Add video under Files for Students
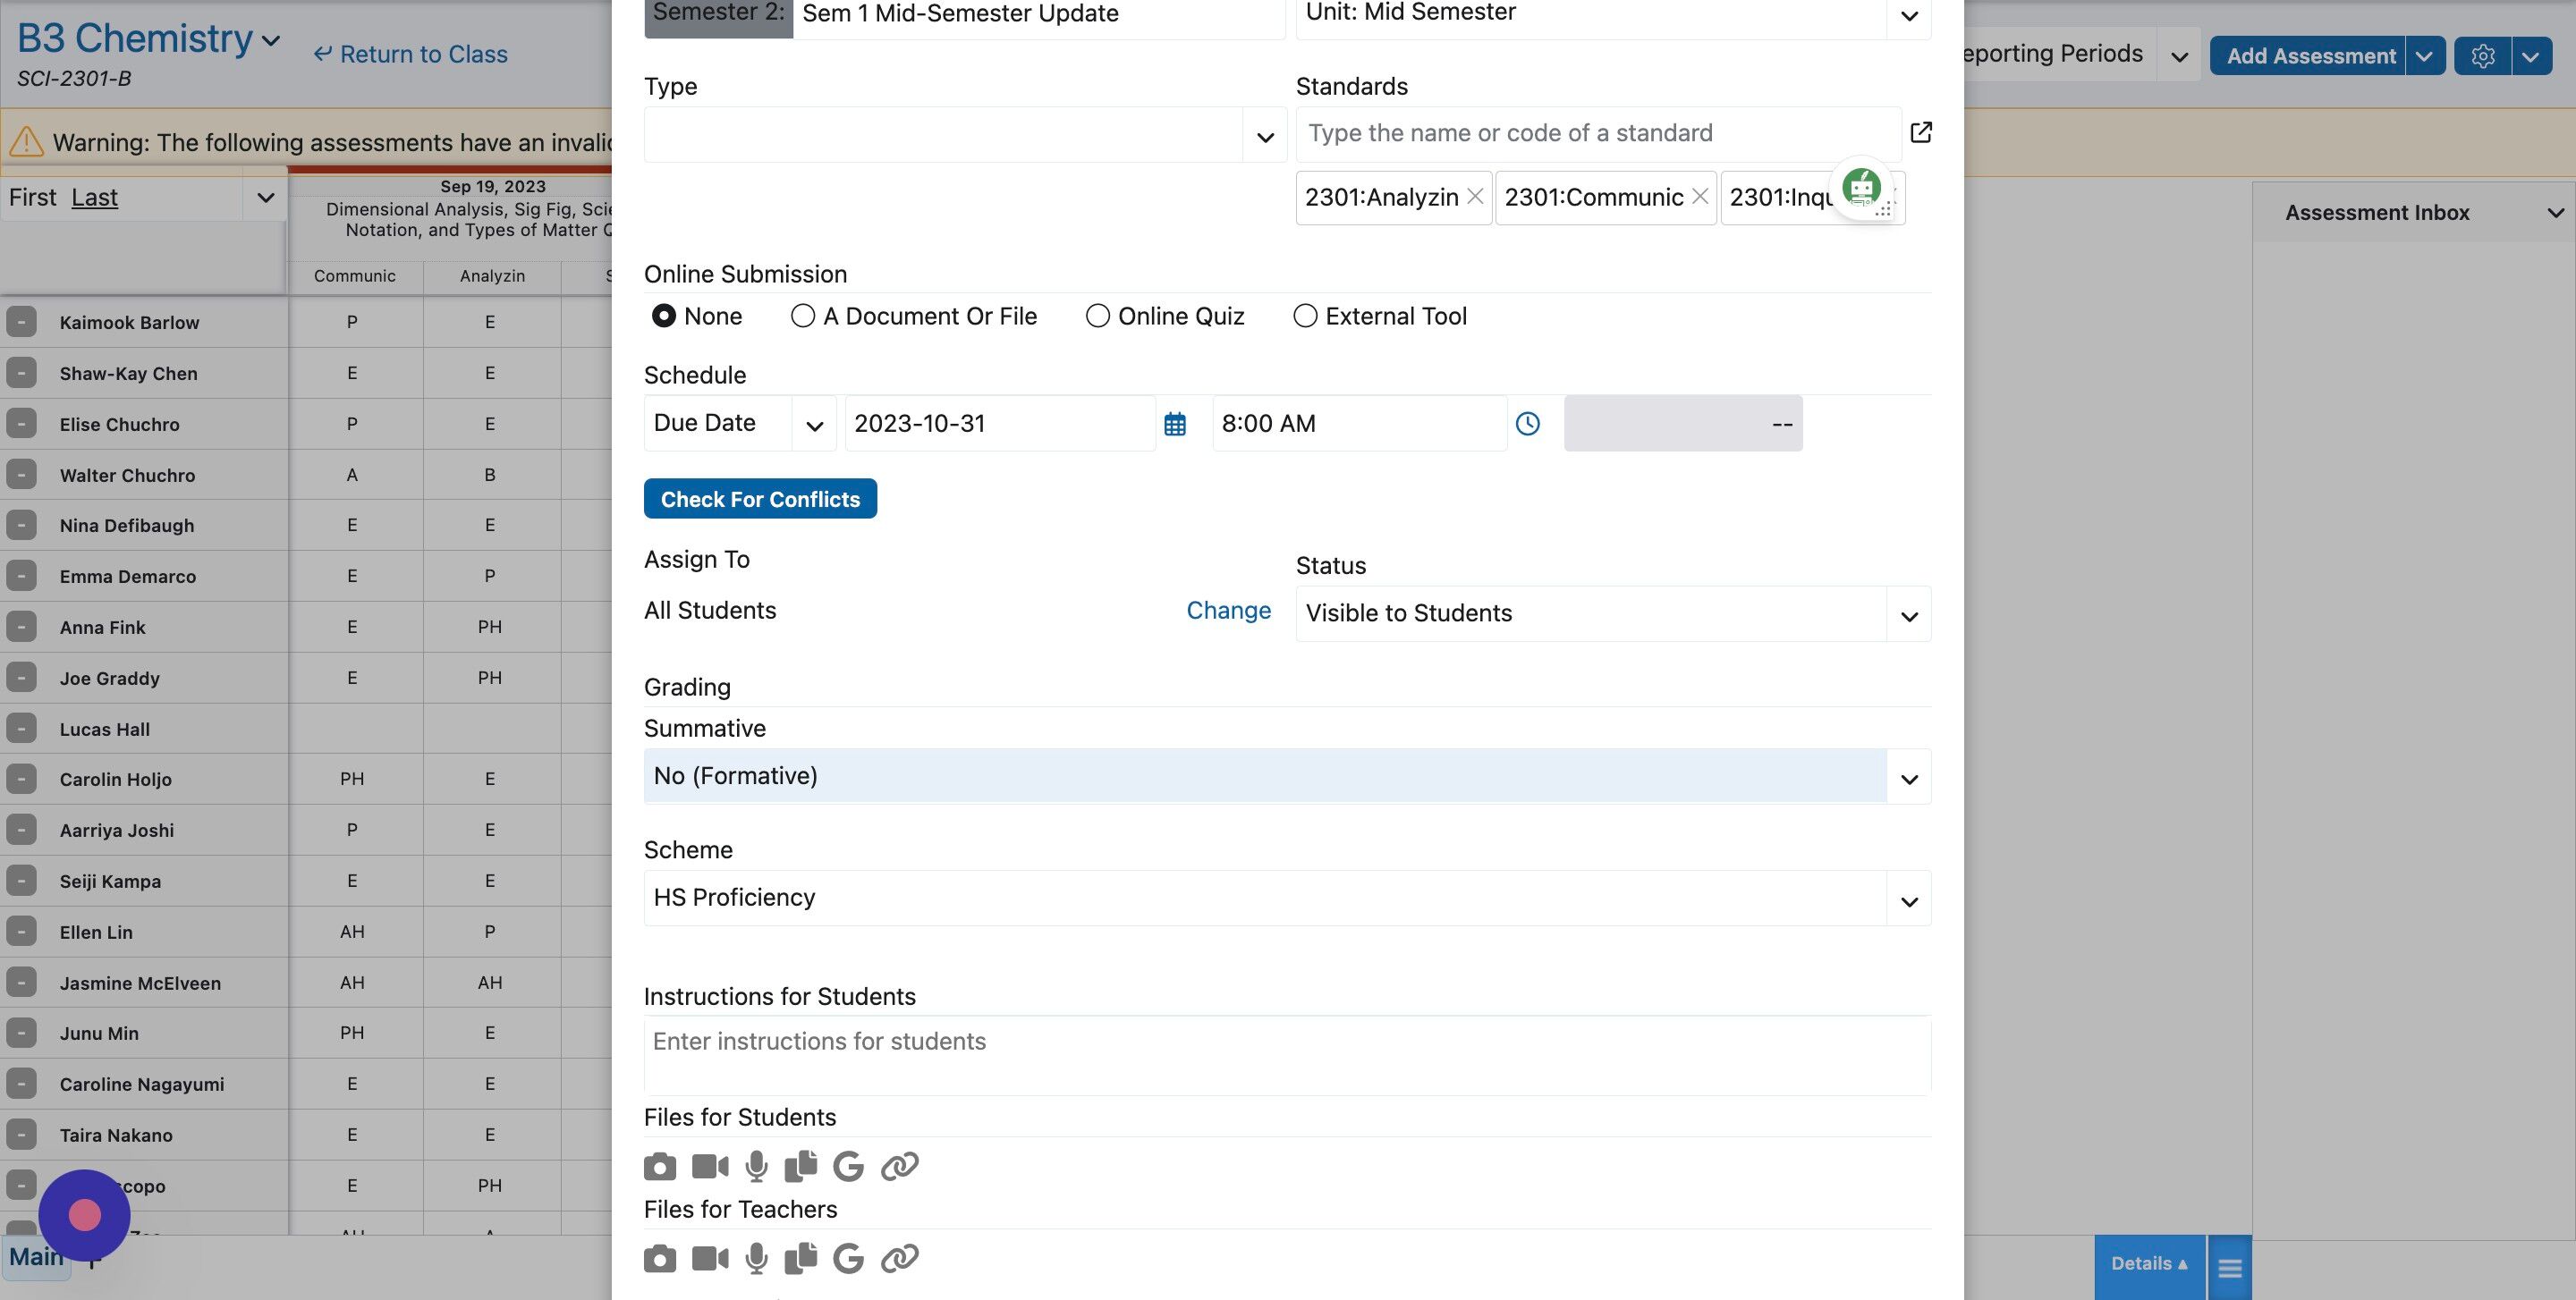This screenshot has width=2576, height=1300. (710, 1166)
